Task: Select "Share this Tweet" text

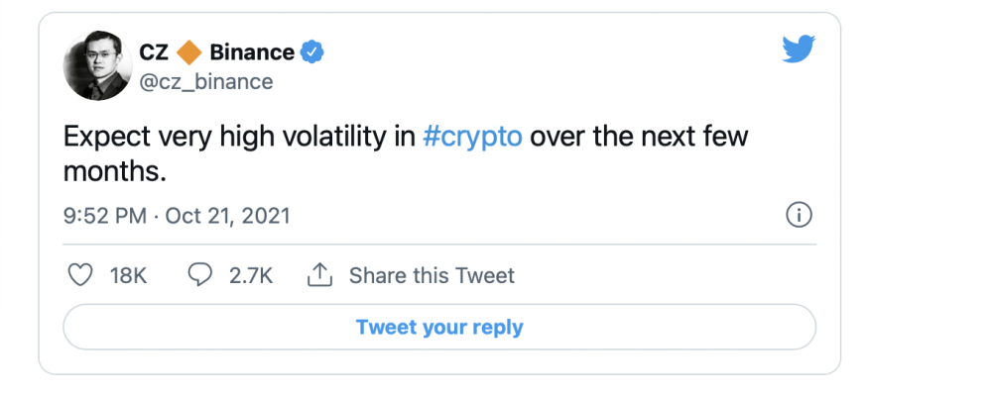Action: (x=433, y=276)
